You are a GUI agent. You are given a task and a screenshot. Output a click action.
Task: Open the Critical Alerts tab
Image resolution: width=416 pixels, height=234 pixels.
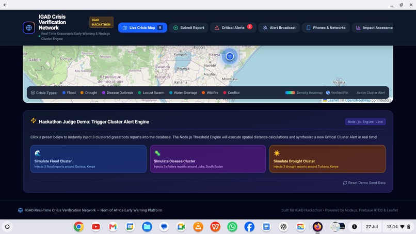[233, 27]
